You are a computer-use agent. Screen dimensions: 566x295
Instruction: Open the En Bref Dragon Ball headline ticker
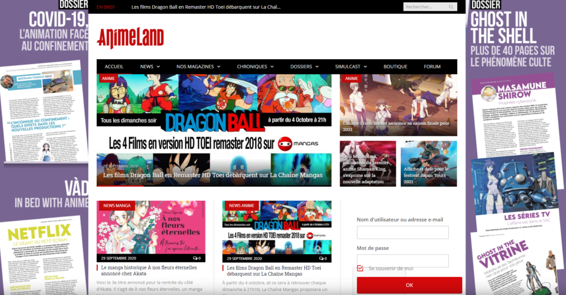point(206,7)
